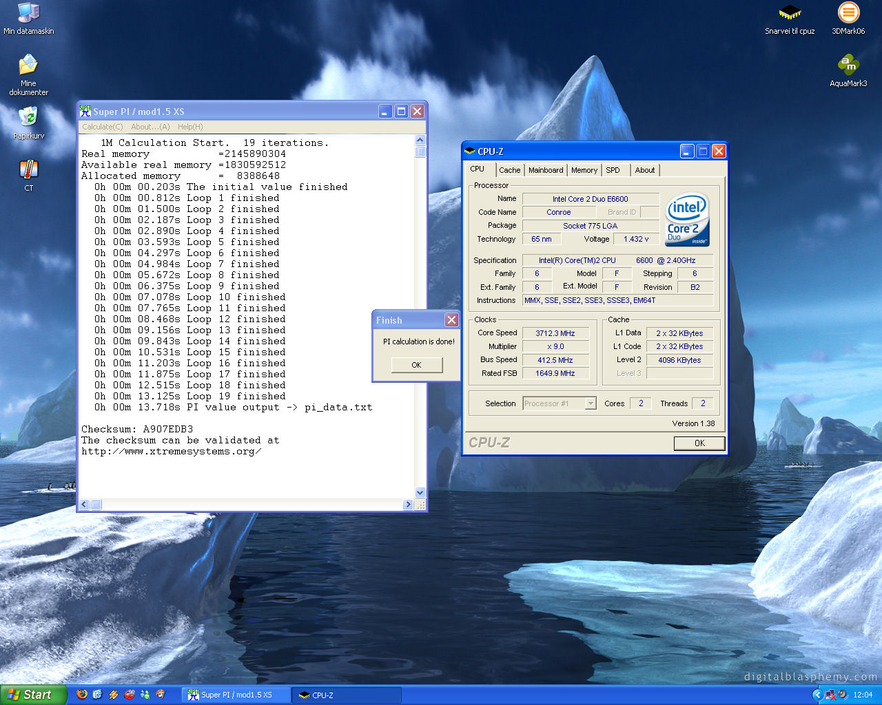
Task: Open Mine dokumenter folder icon
Action: point(28,65)
